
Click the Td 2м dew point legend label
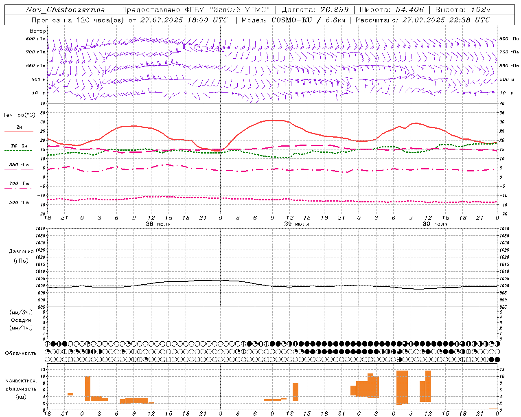coord(19,146)
